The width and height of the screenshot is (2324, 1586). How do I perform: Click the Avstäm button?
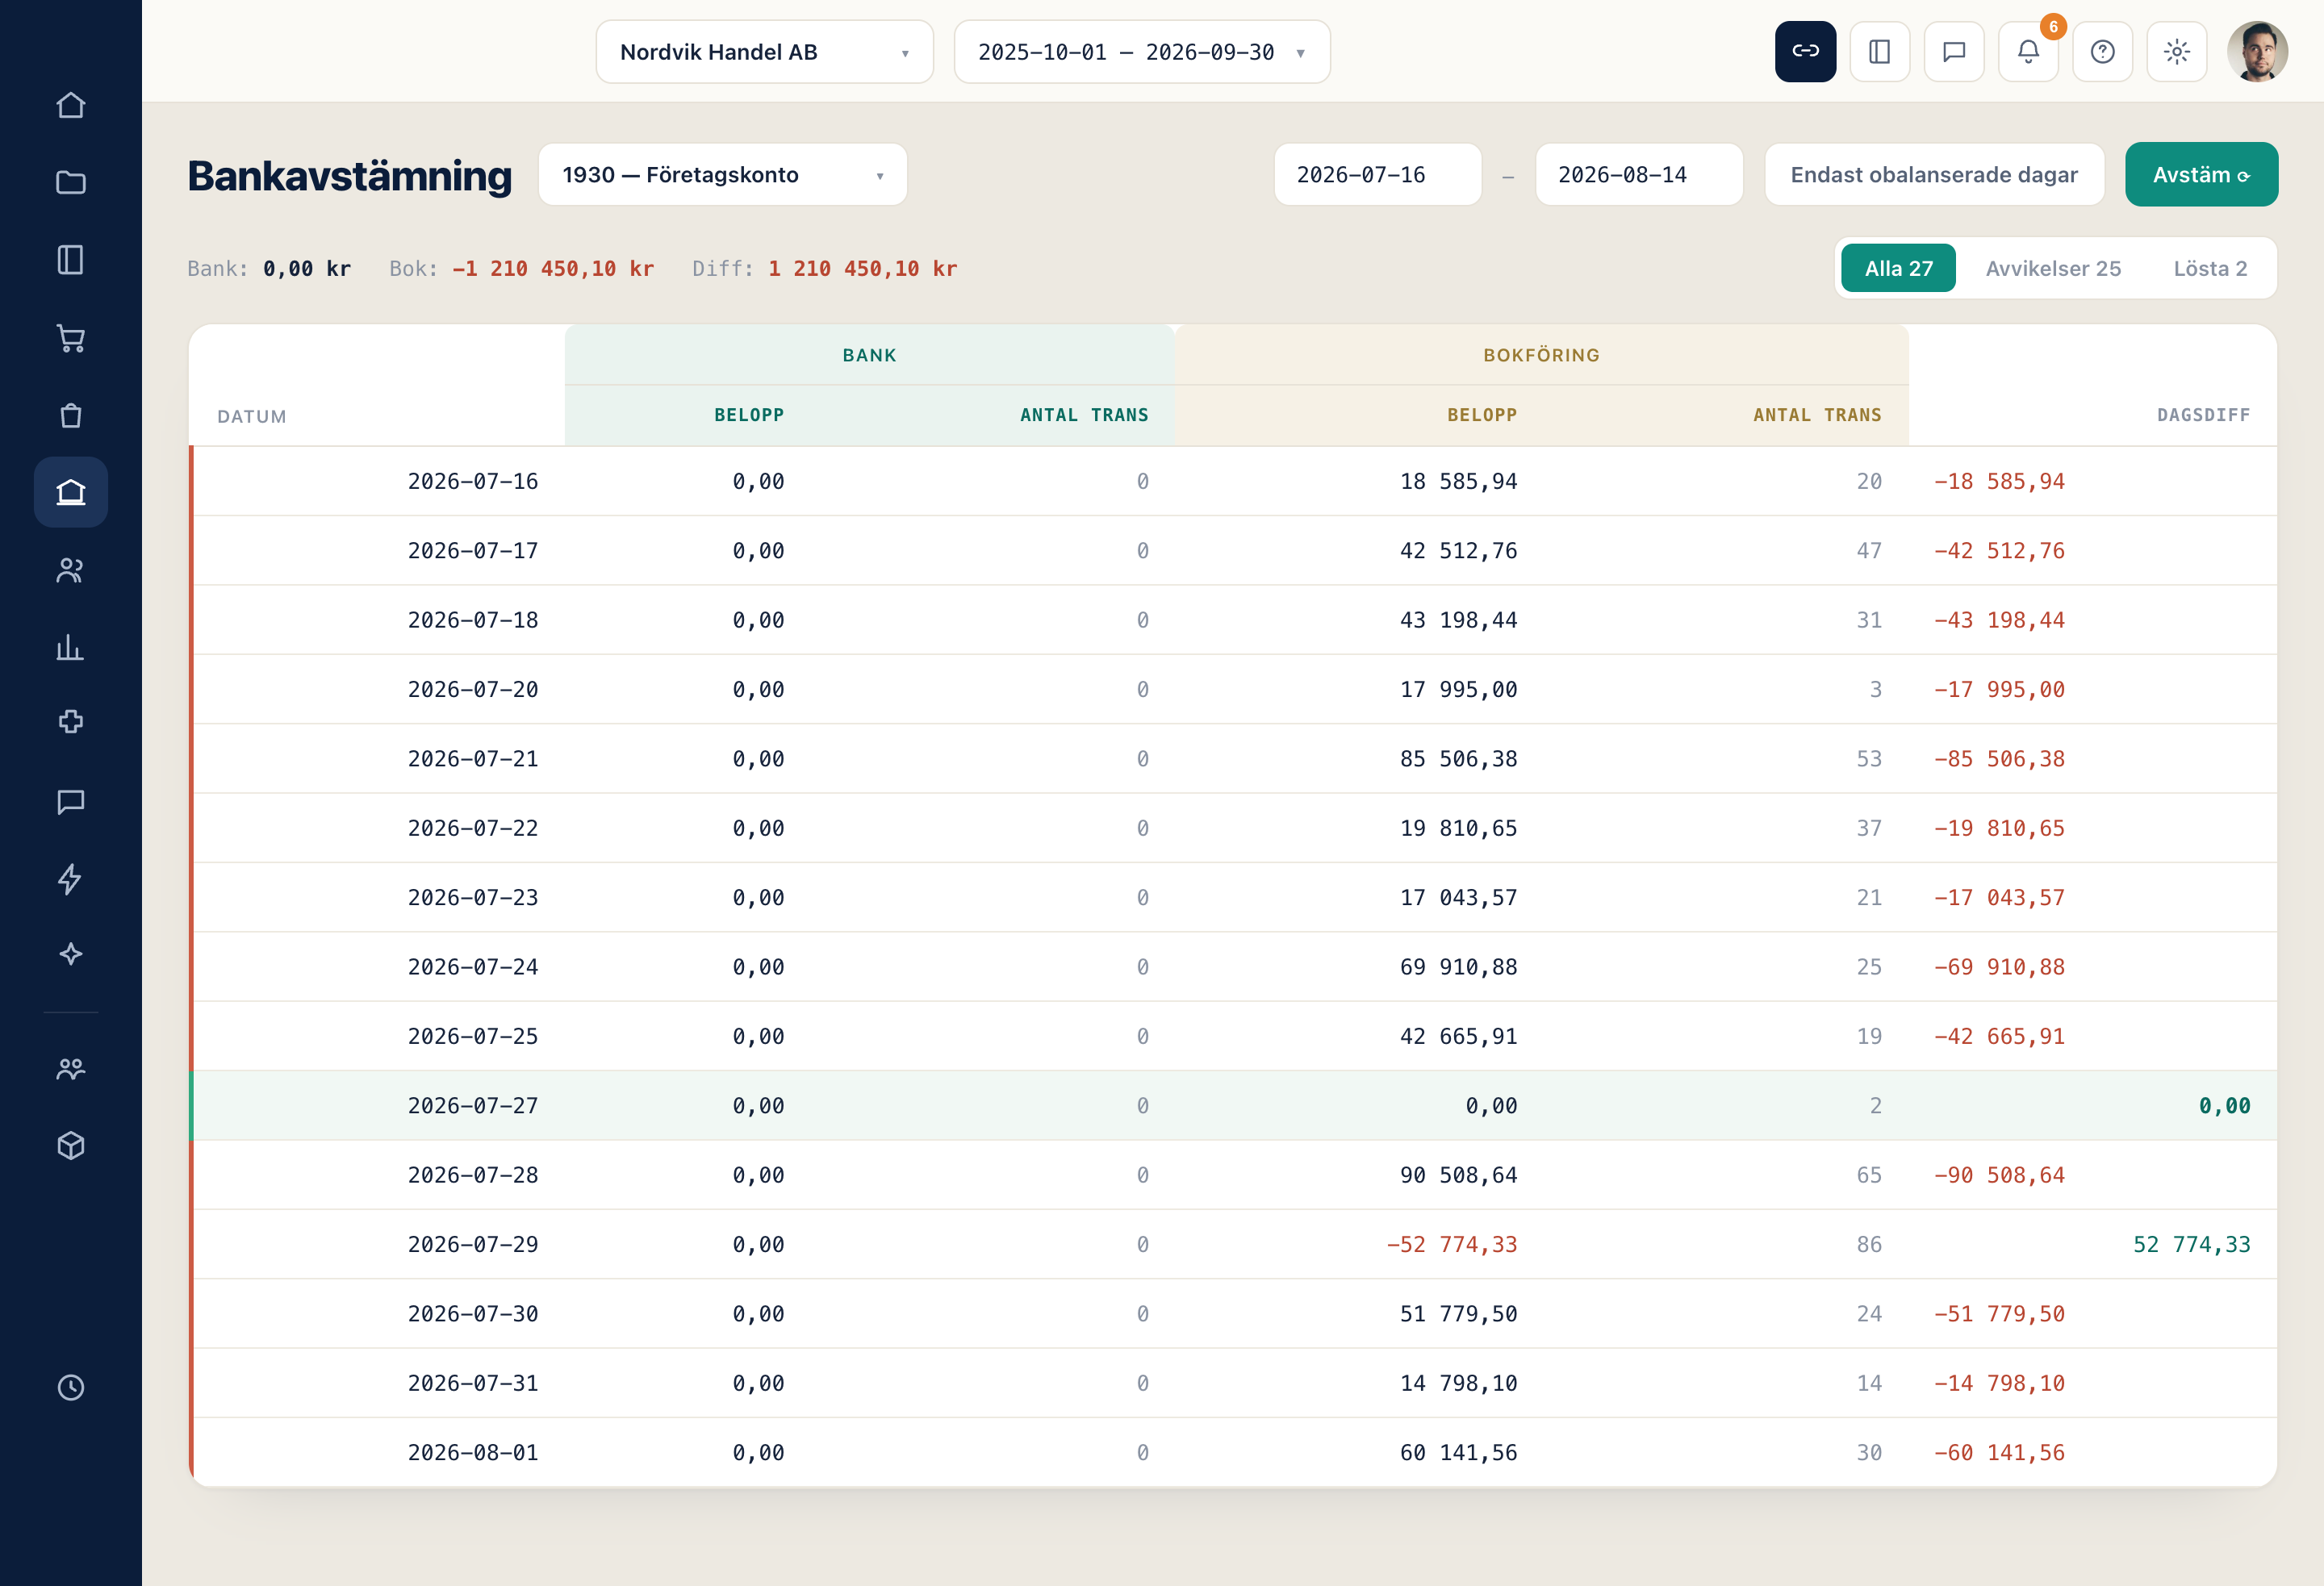click(2201, 175)
